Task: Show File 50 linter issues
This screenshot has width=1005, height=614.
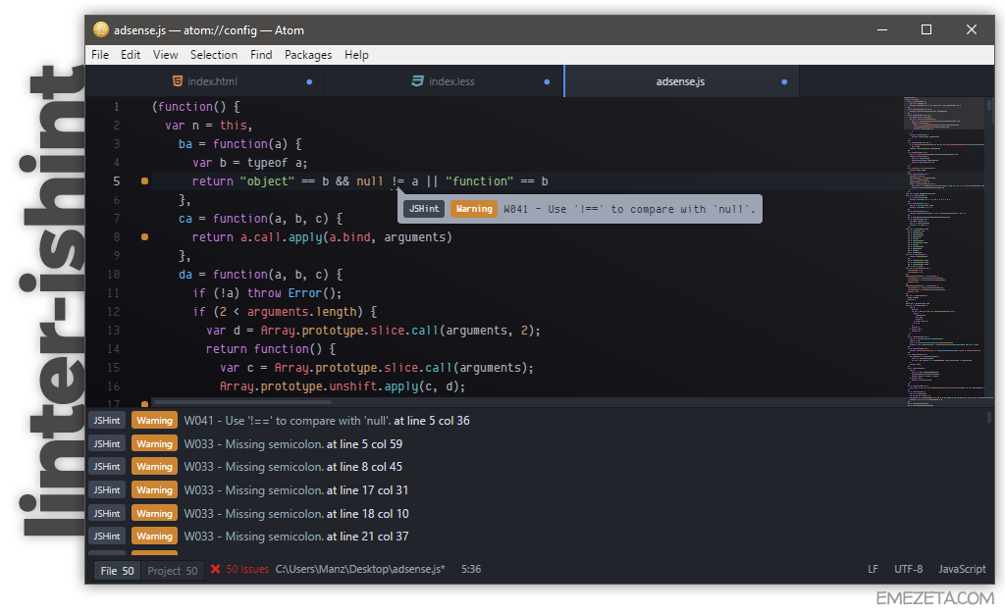Action: [x=117, y=571]
